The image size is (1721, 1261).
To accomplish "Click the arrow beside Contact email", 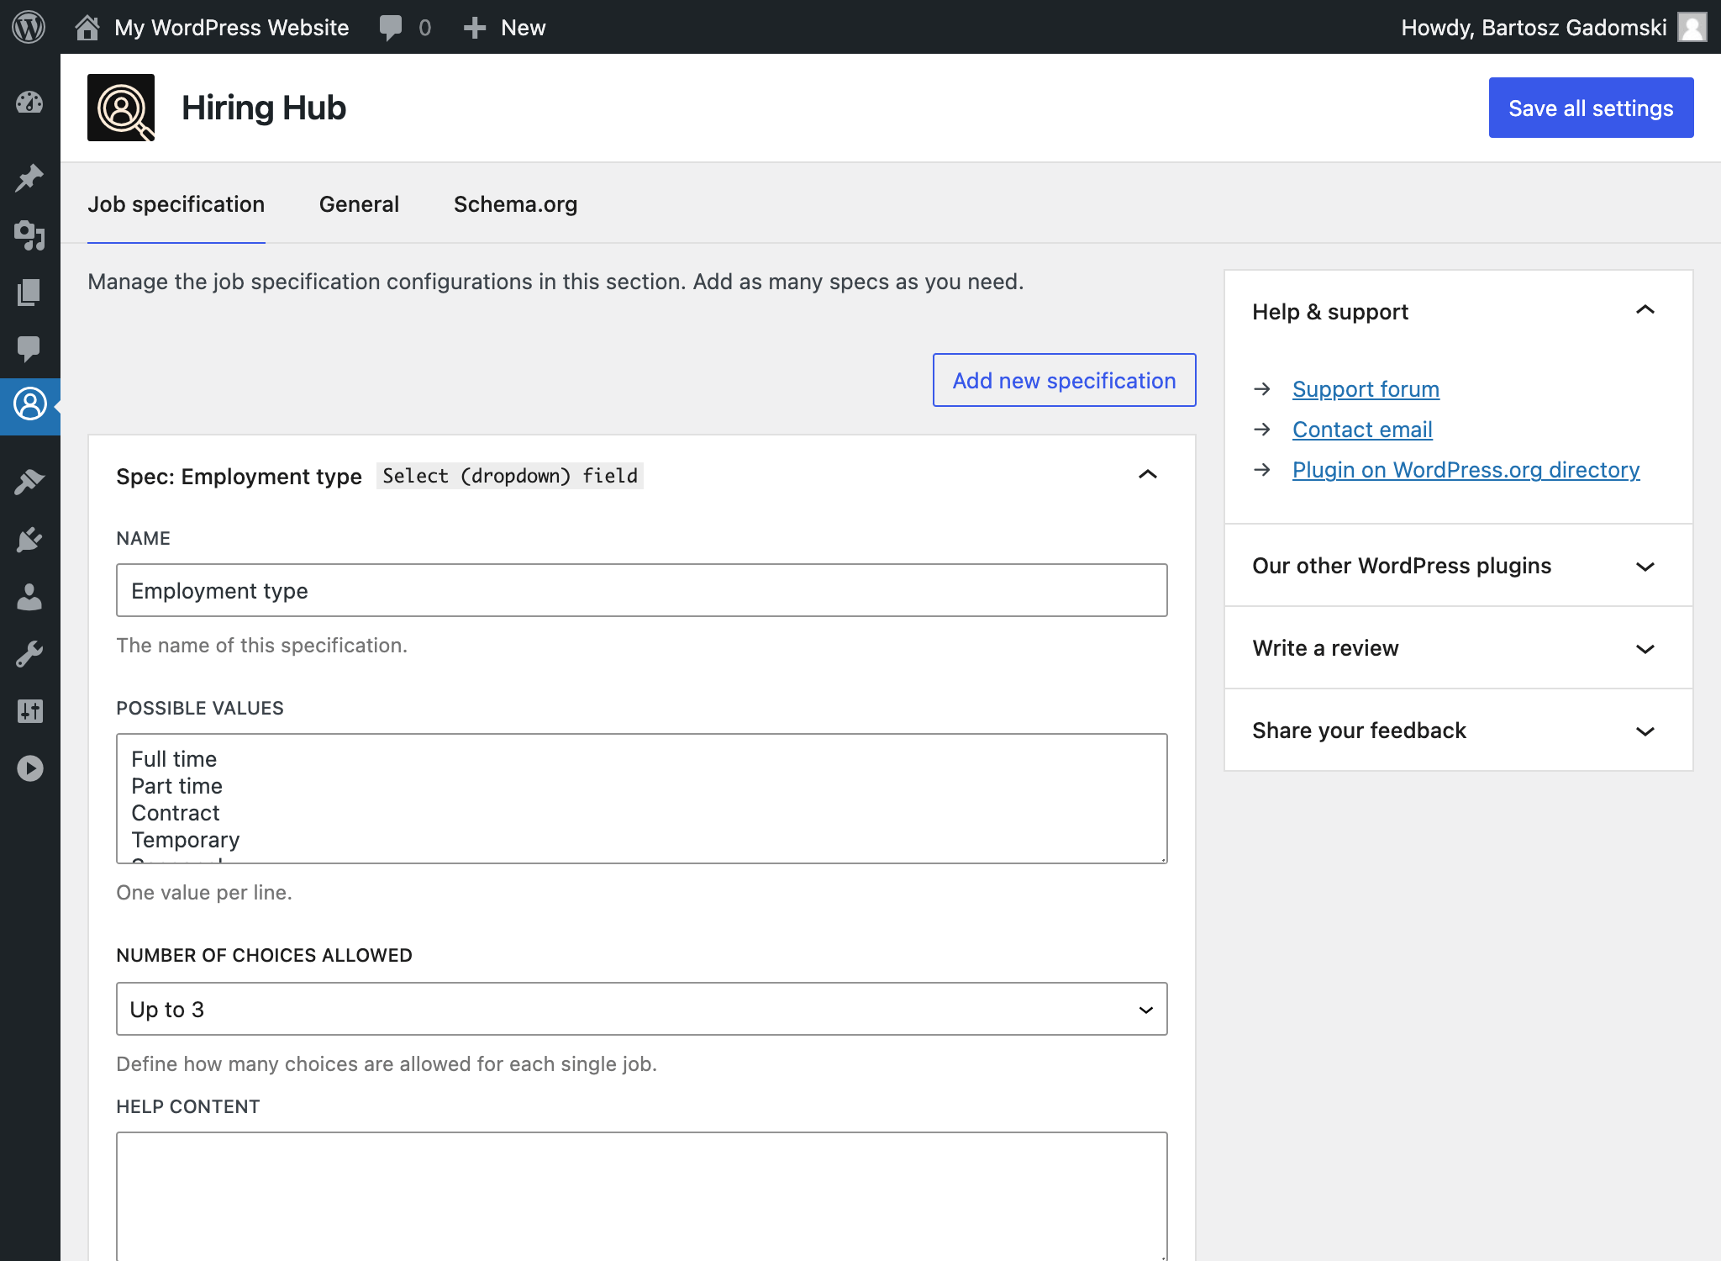I will click(1262, 430).
